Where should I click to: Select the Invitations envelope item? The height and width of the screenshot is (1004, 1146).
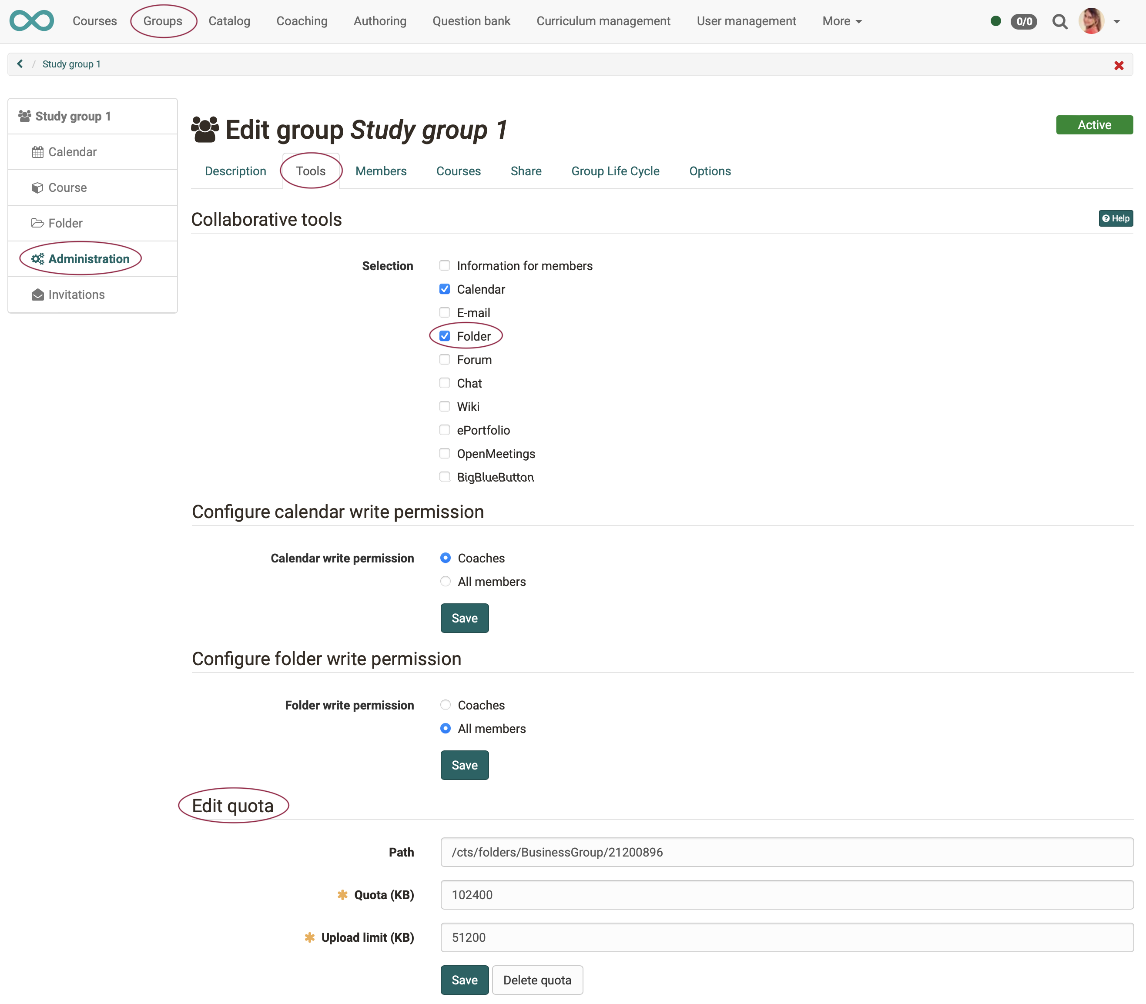pos(76,294)
